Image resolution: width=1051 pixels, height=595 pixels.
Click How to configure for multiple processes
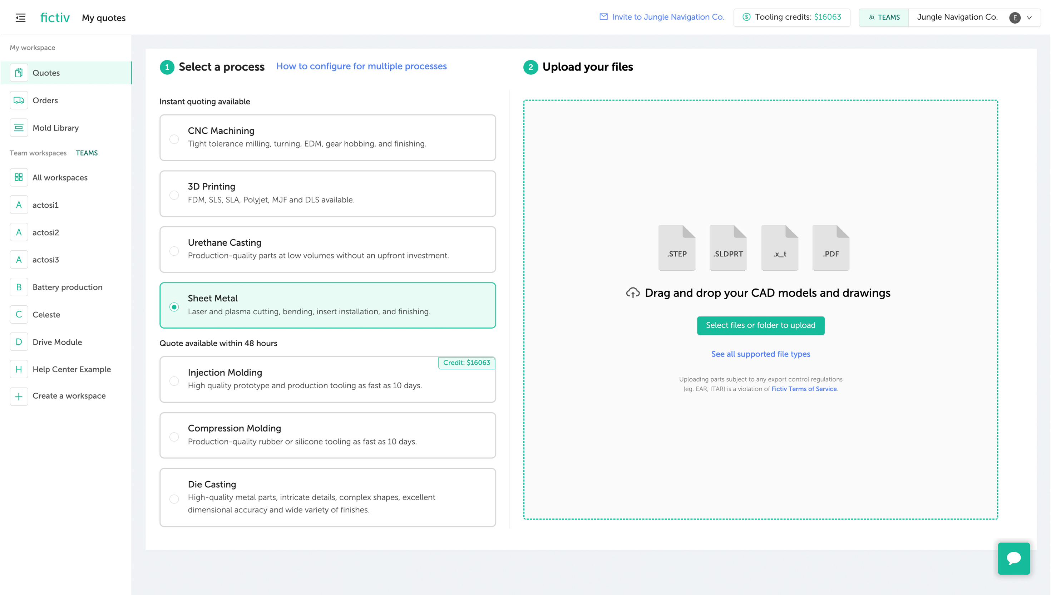coord(361,66)
